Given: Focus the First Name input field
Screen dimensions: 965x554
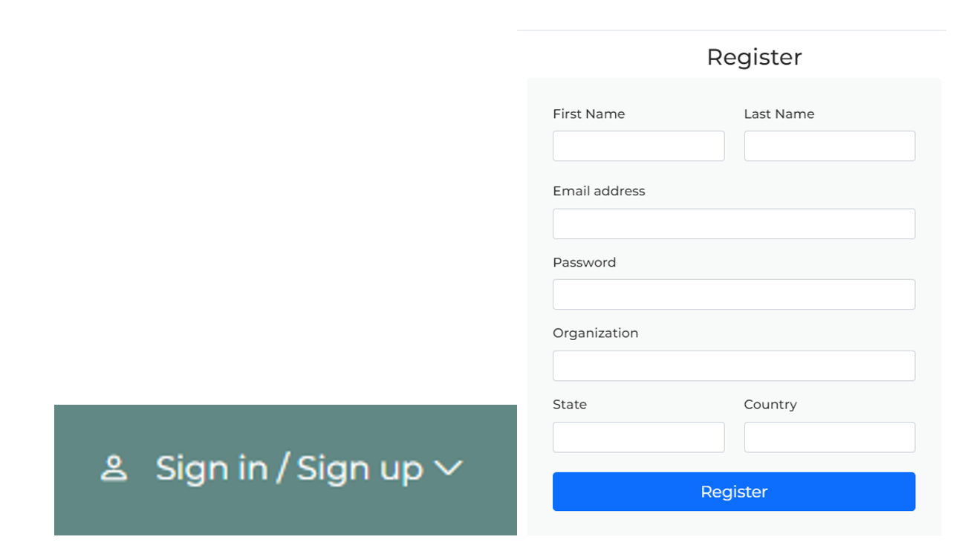Looking at the screenshot, I should point(638,146).
